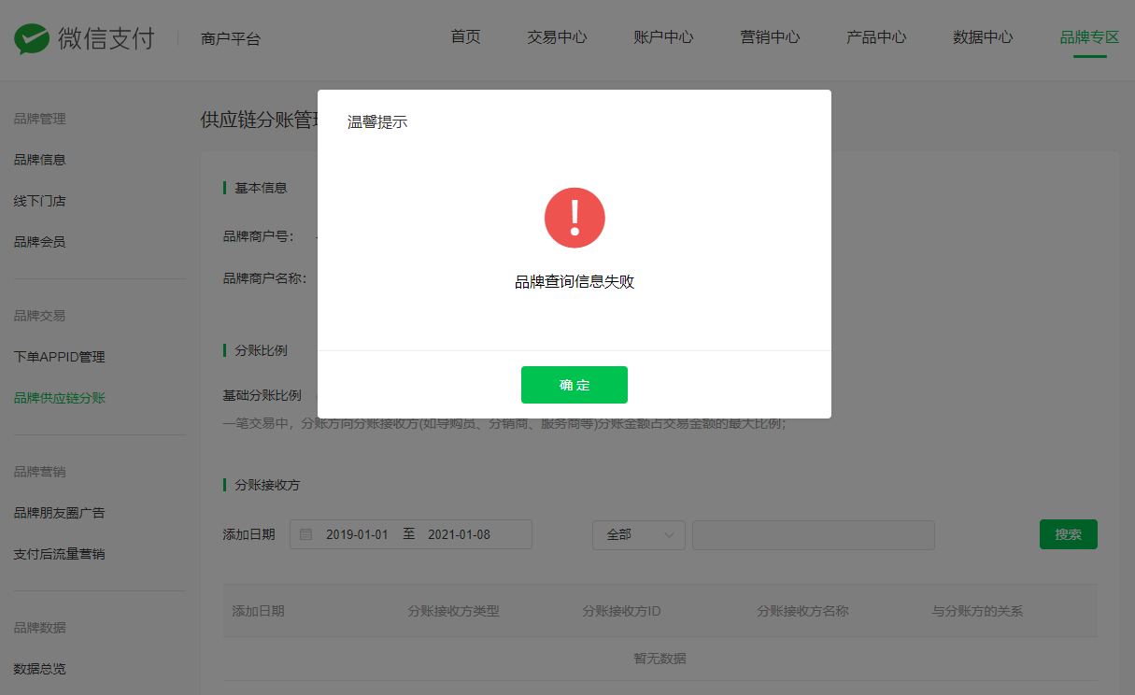Open the 账户中心 nav tab
The width and height of the screenshot is (1135, 695).
[x=663, y=37]
